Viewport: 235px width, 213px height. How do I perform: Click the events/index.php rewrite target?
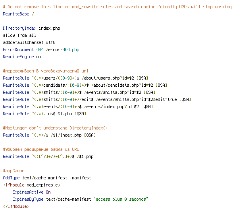[x=112, y=106]
